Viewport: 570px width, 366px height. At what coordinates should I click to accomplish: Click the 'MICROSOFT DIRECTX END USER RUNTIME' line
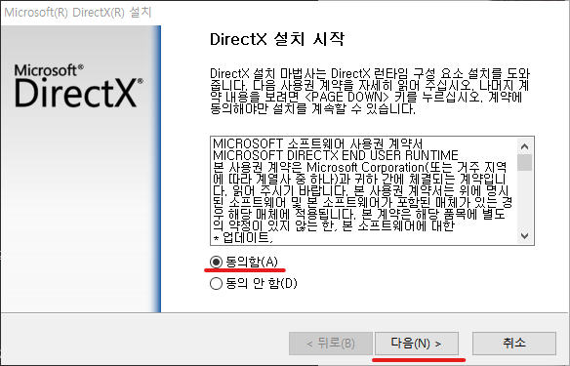[335, 155]
